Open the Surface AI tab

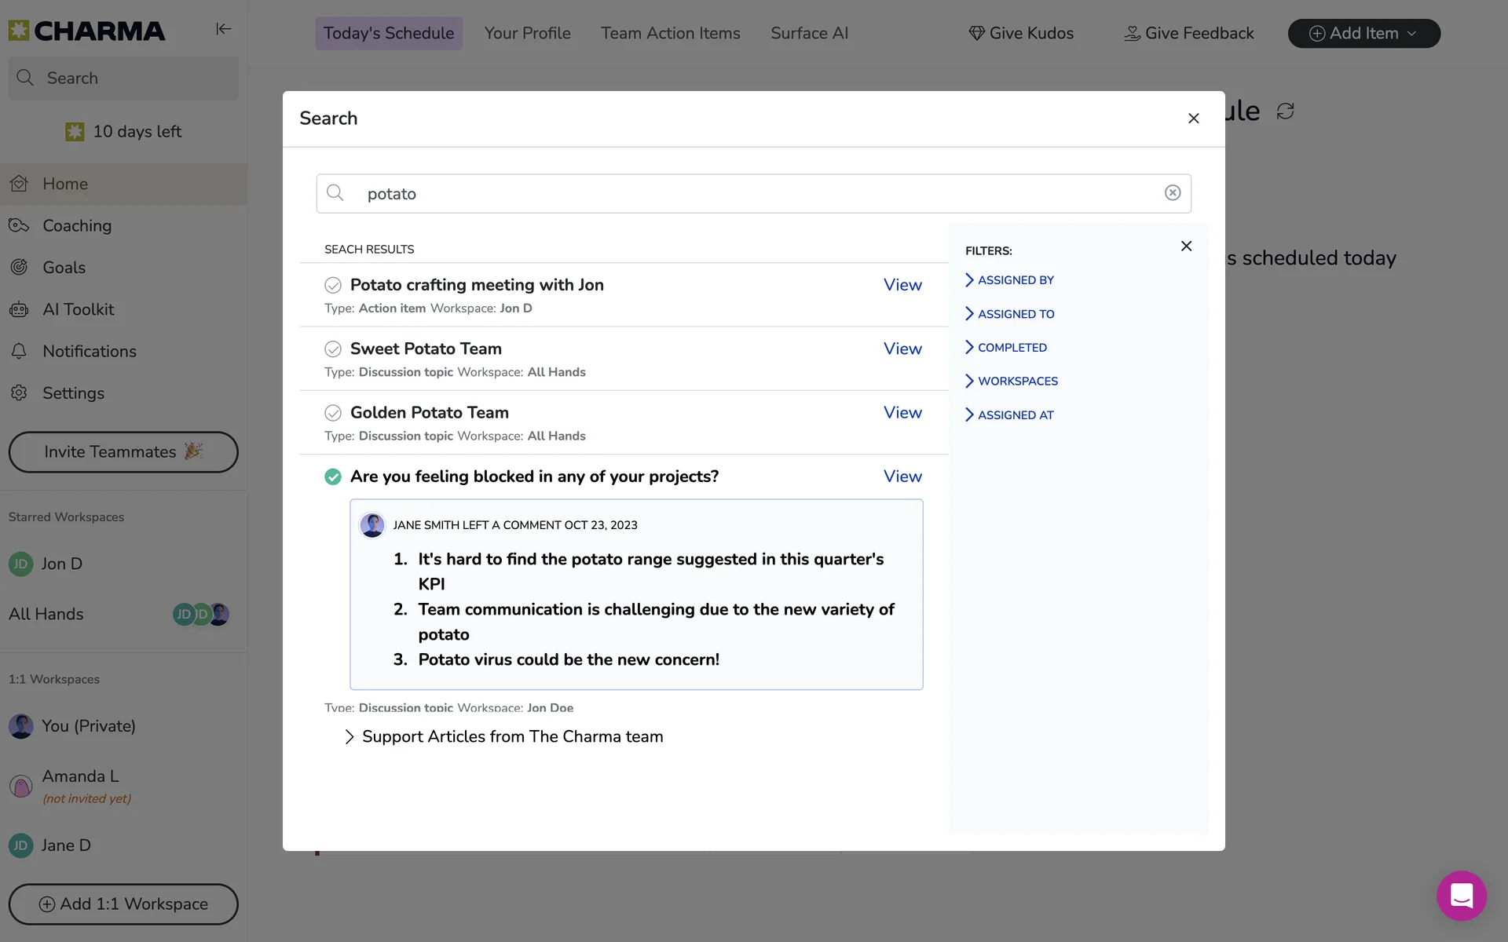809,34
